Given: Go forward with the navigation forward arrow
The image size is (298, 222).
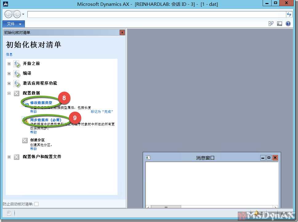Looking at the screenshot, I should (17, 14).
